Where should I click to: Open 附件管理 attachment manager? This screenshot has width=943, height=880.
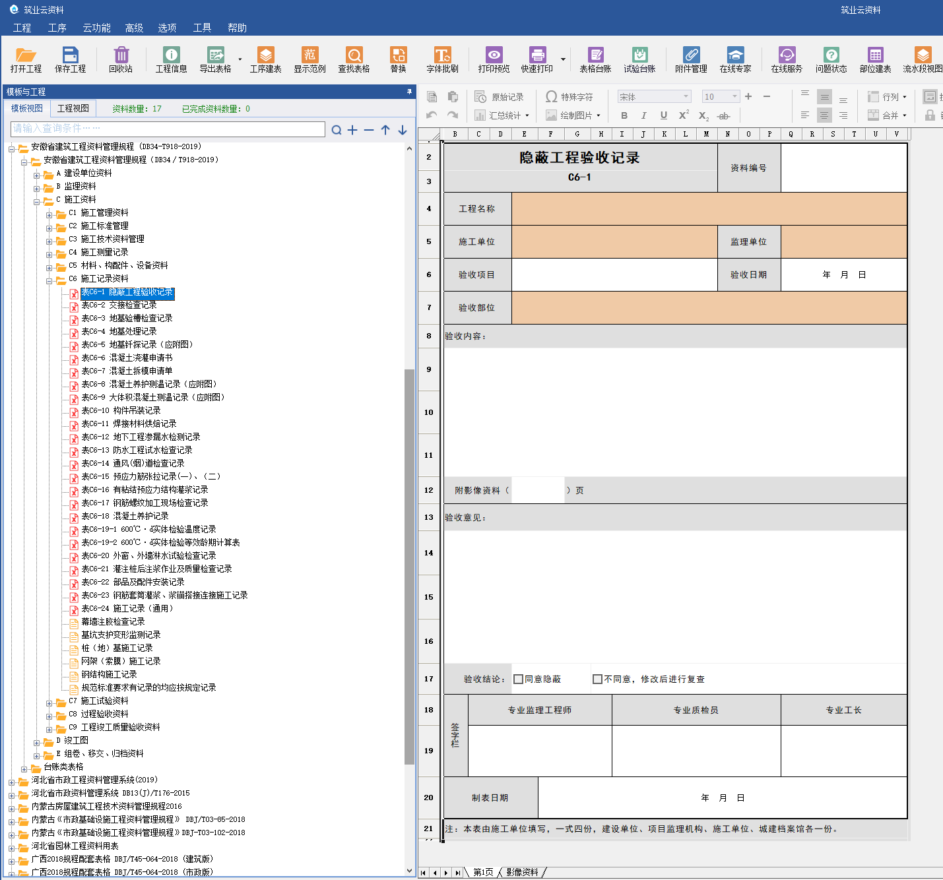[x=691, y=59]
